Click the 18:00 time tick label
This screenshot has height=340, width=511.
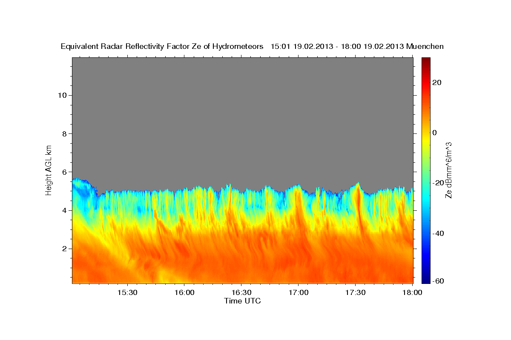(x=412, y=293)
